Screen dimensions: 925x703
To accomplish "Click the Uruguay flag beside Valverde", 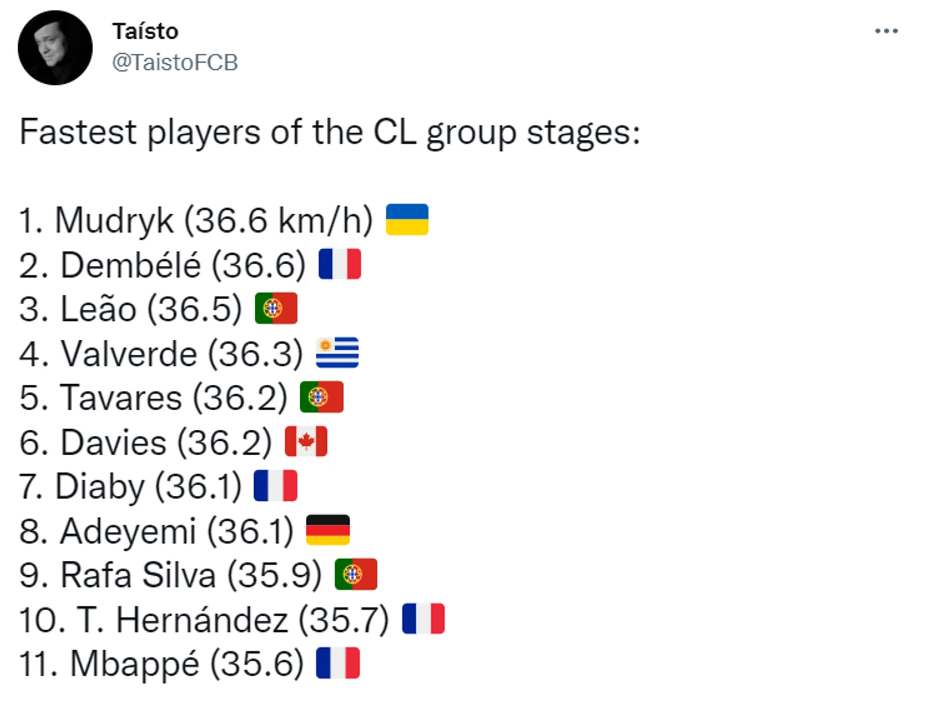I will tap(337, 353).
